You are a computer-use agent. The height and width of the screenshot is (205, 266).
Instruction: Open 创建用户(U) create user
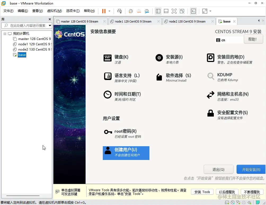[126, 153]
